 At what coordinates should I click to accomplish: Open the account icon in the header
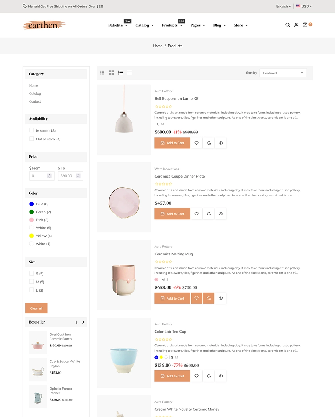pyautogui.click(x=296, y=25)
